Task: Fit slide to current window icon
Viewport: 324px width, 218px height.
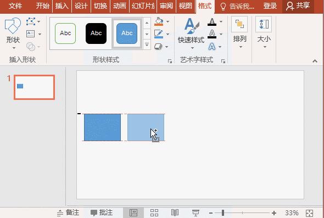Action: (x=309, y=213)
